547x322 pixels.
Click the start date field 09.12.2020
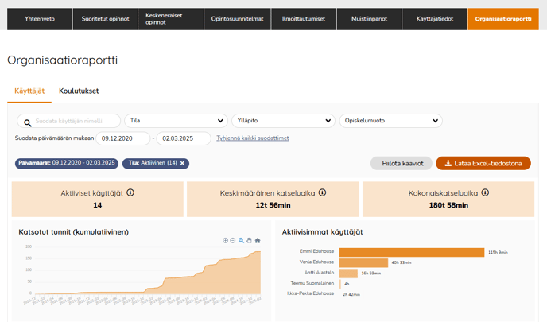(x=122, y=138)
